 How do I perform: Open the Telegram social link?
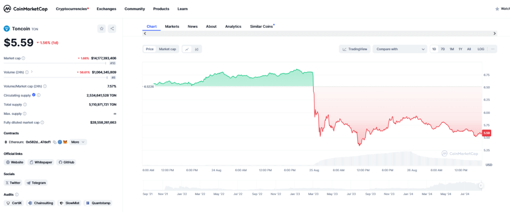click(x=36, y=183)
